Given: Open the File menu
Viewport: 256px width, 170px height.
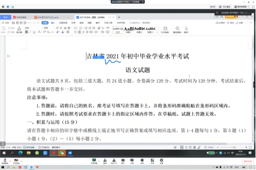Looking at the screenshot, I should (x=6, y=23).
